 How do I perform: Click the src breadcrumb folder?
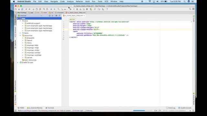click(x=37, y=13)
